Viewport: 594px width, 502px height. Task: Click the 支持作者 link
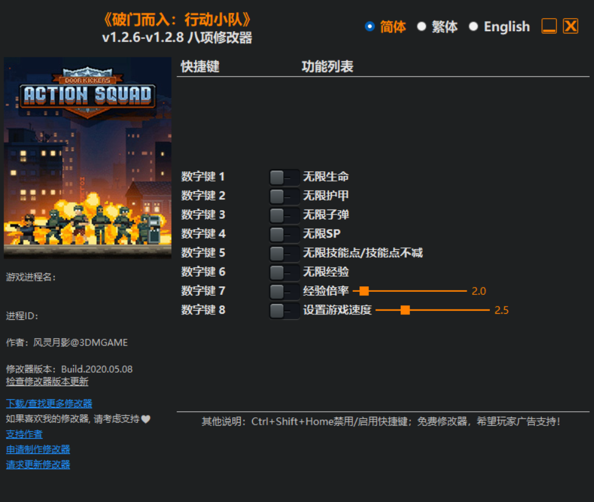tap(24, 434)
